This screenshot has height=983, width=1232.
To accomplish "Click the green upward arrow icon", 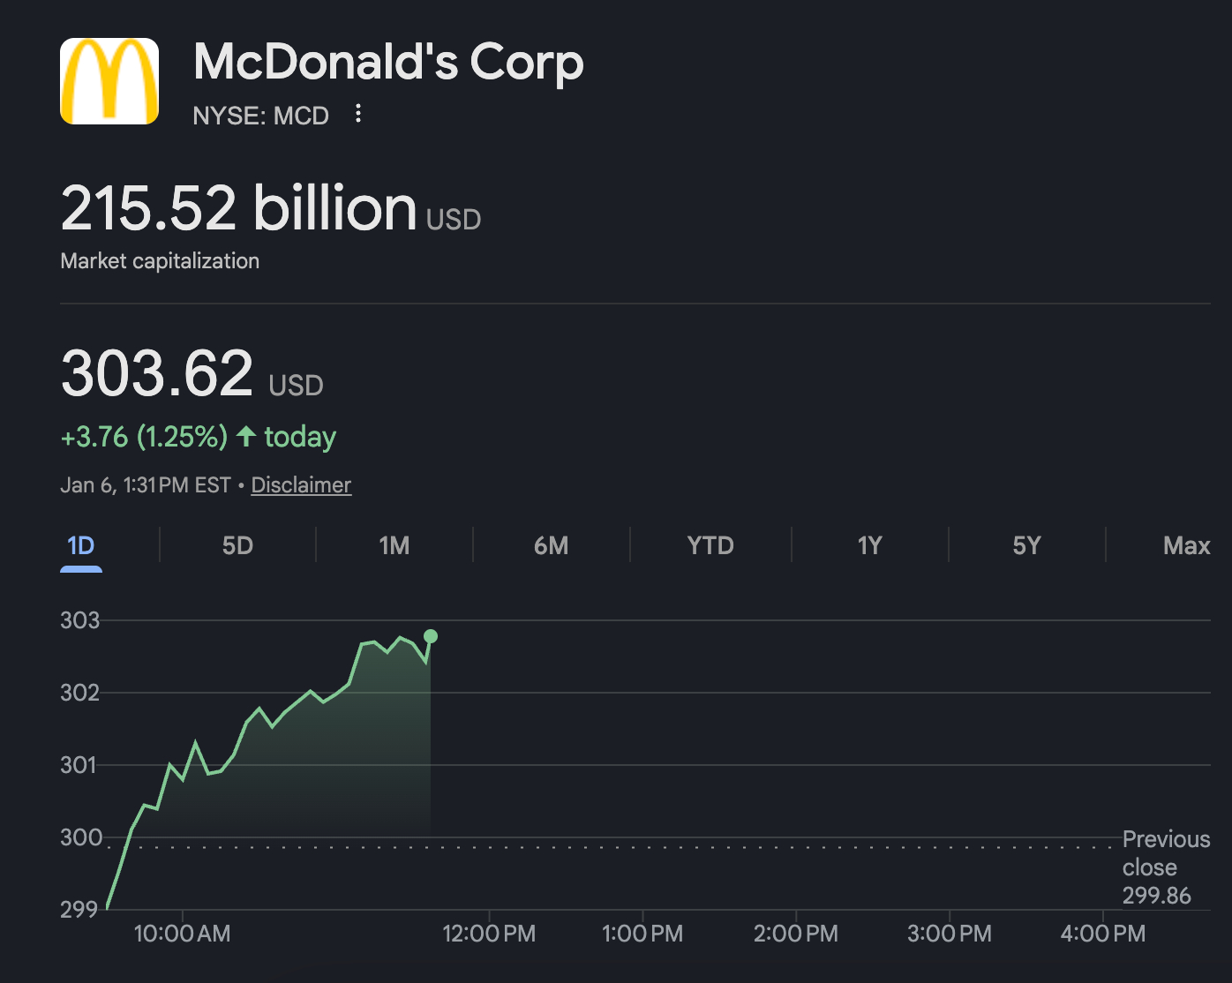I will tap(246, 436).
